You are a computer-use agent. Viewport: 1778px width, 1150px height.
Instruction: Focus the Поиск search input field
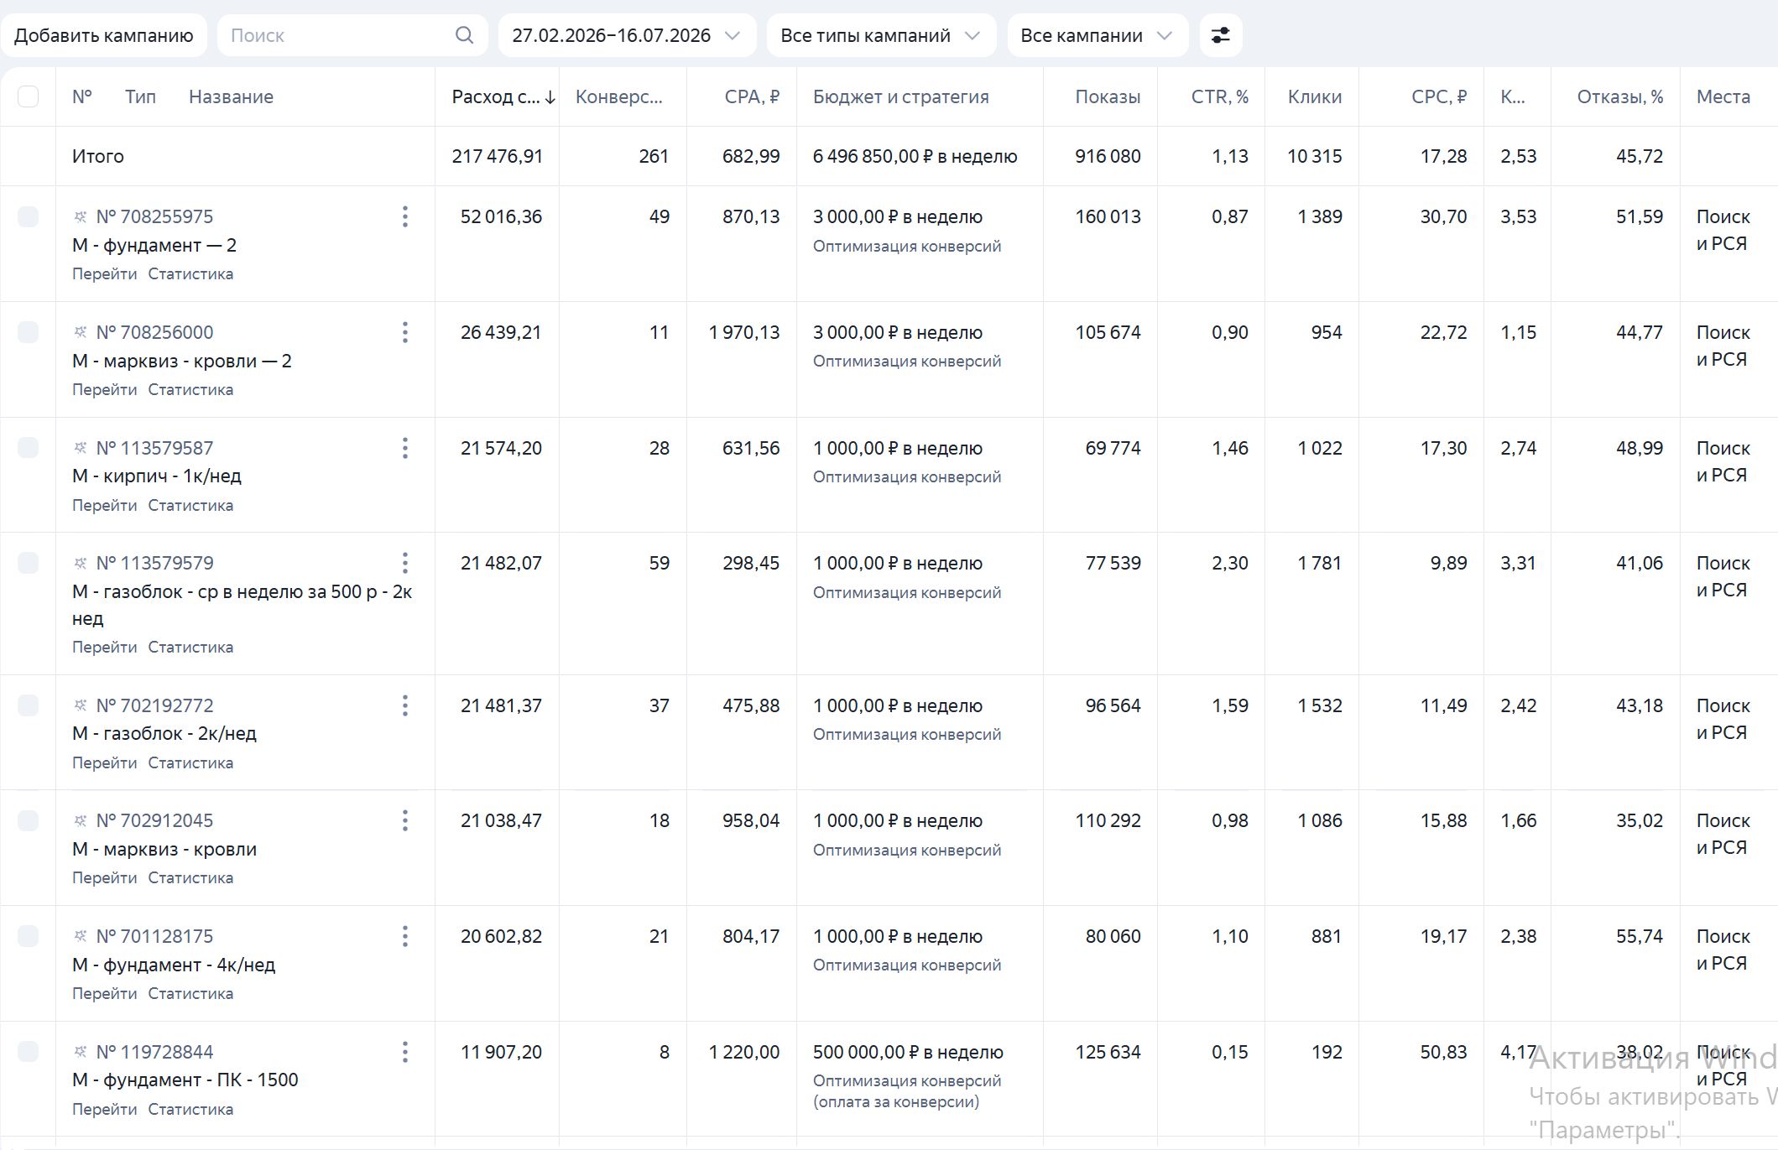point(340,35)
